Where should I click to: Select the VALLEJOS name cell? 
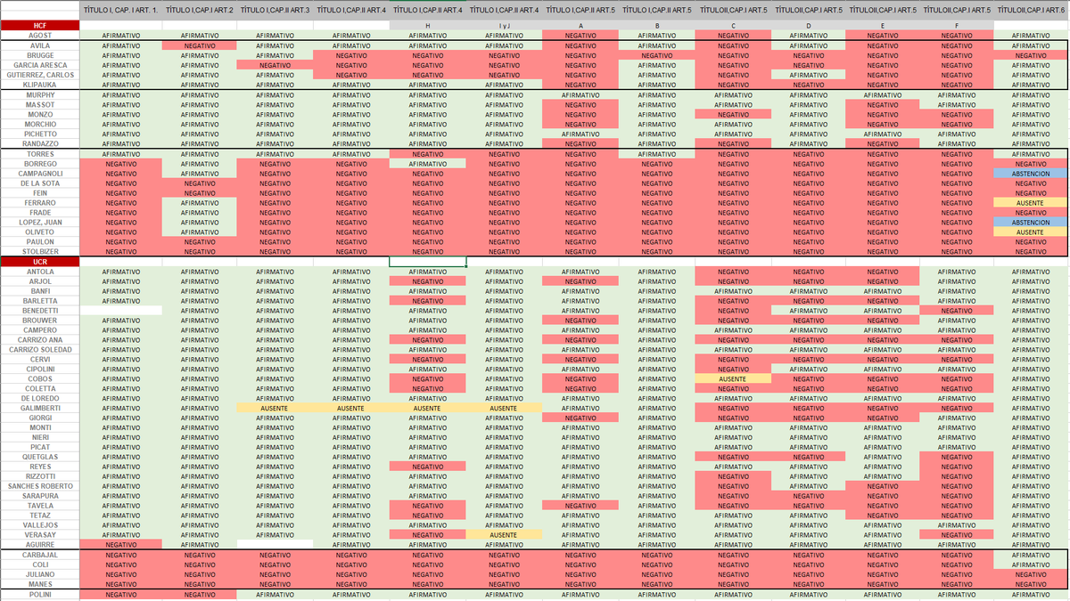tap(40, 526)
